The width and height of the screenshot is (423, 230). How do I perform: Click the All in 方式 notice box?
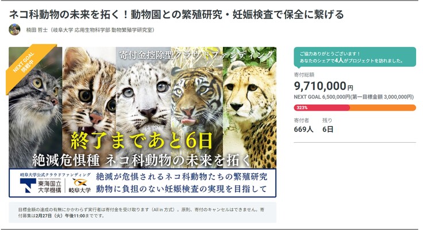(x=143, y=212)
